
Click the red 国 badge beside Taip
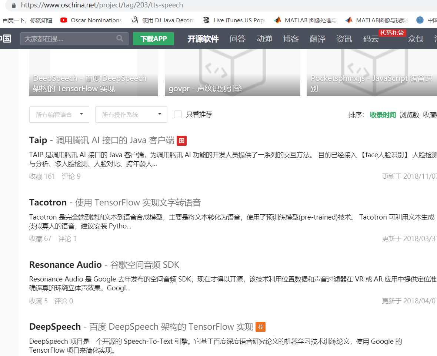[182, 141]
